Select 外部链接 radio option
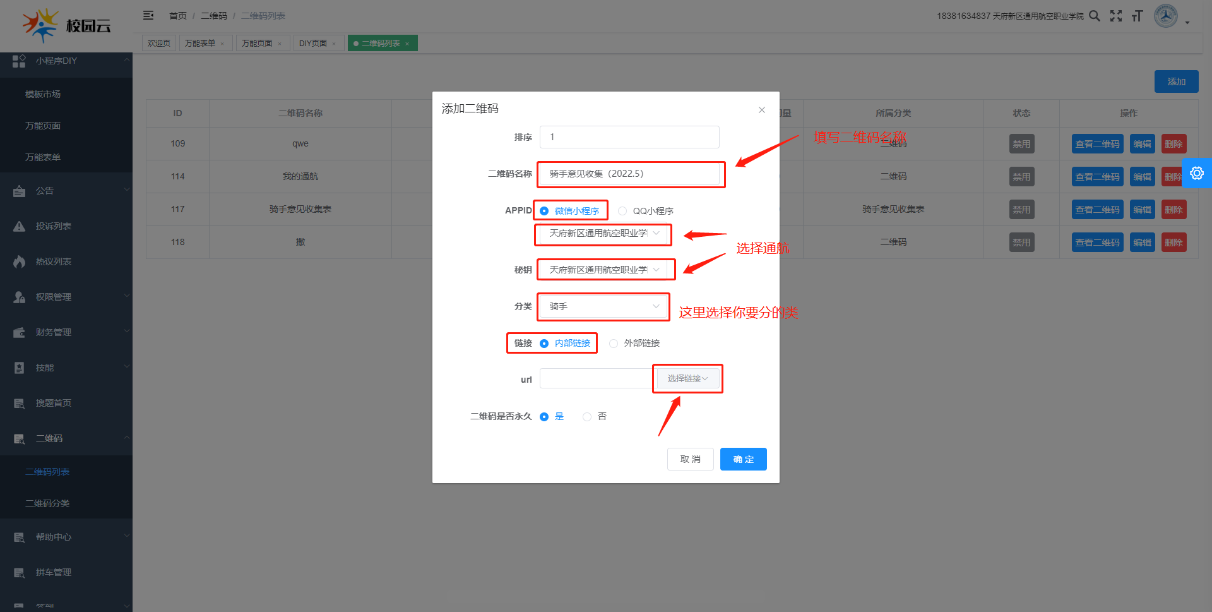The height and width of the screenshot is (612, 1212). (634, 344)
